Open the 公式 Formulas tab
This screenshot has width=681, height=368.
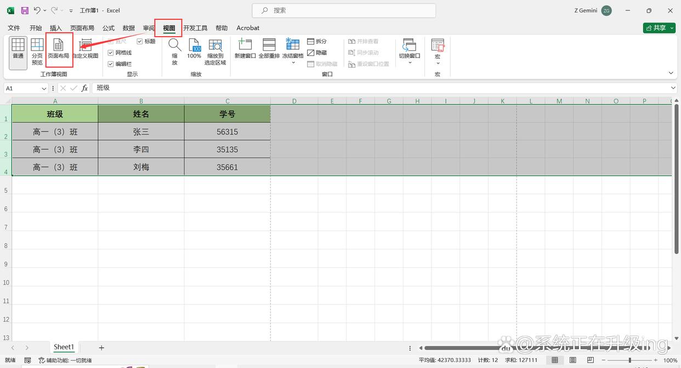pyautogui.click(x=109, y=28)
